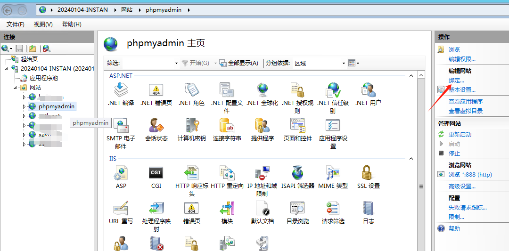The width and height of the screenshot is (509, 251).
Task: Click the 绑定... link
Action: pyautogui.click(x=456, y=81)
